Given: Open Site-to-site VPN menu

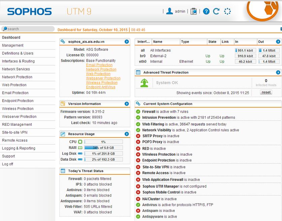Looking at the screenshot, I should [x=28, y=132].
